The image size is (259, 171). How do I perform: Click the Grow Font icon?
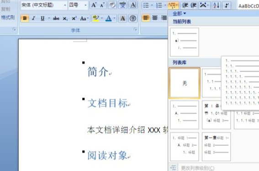click(x=94, y=5)
